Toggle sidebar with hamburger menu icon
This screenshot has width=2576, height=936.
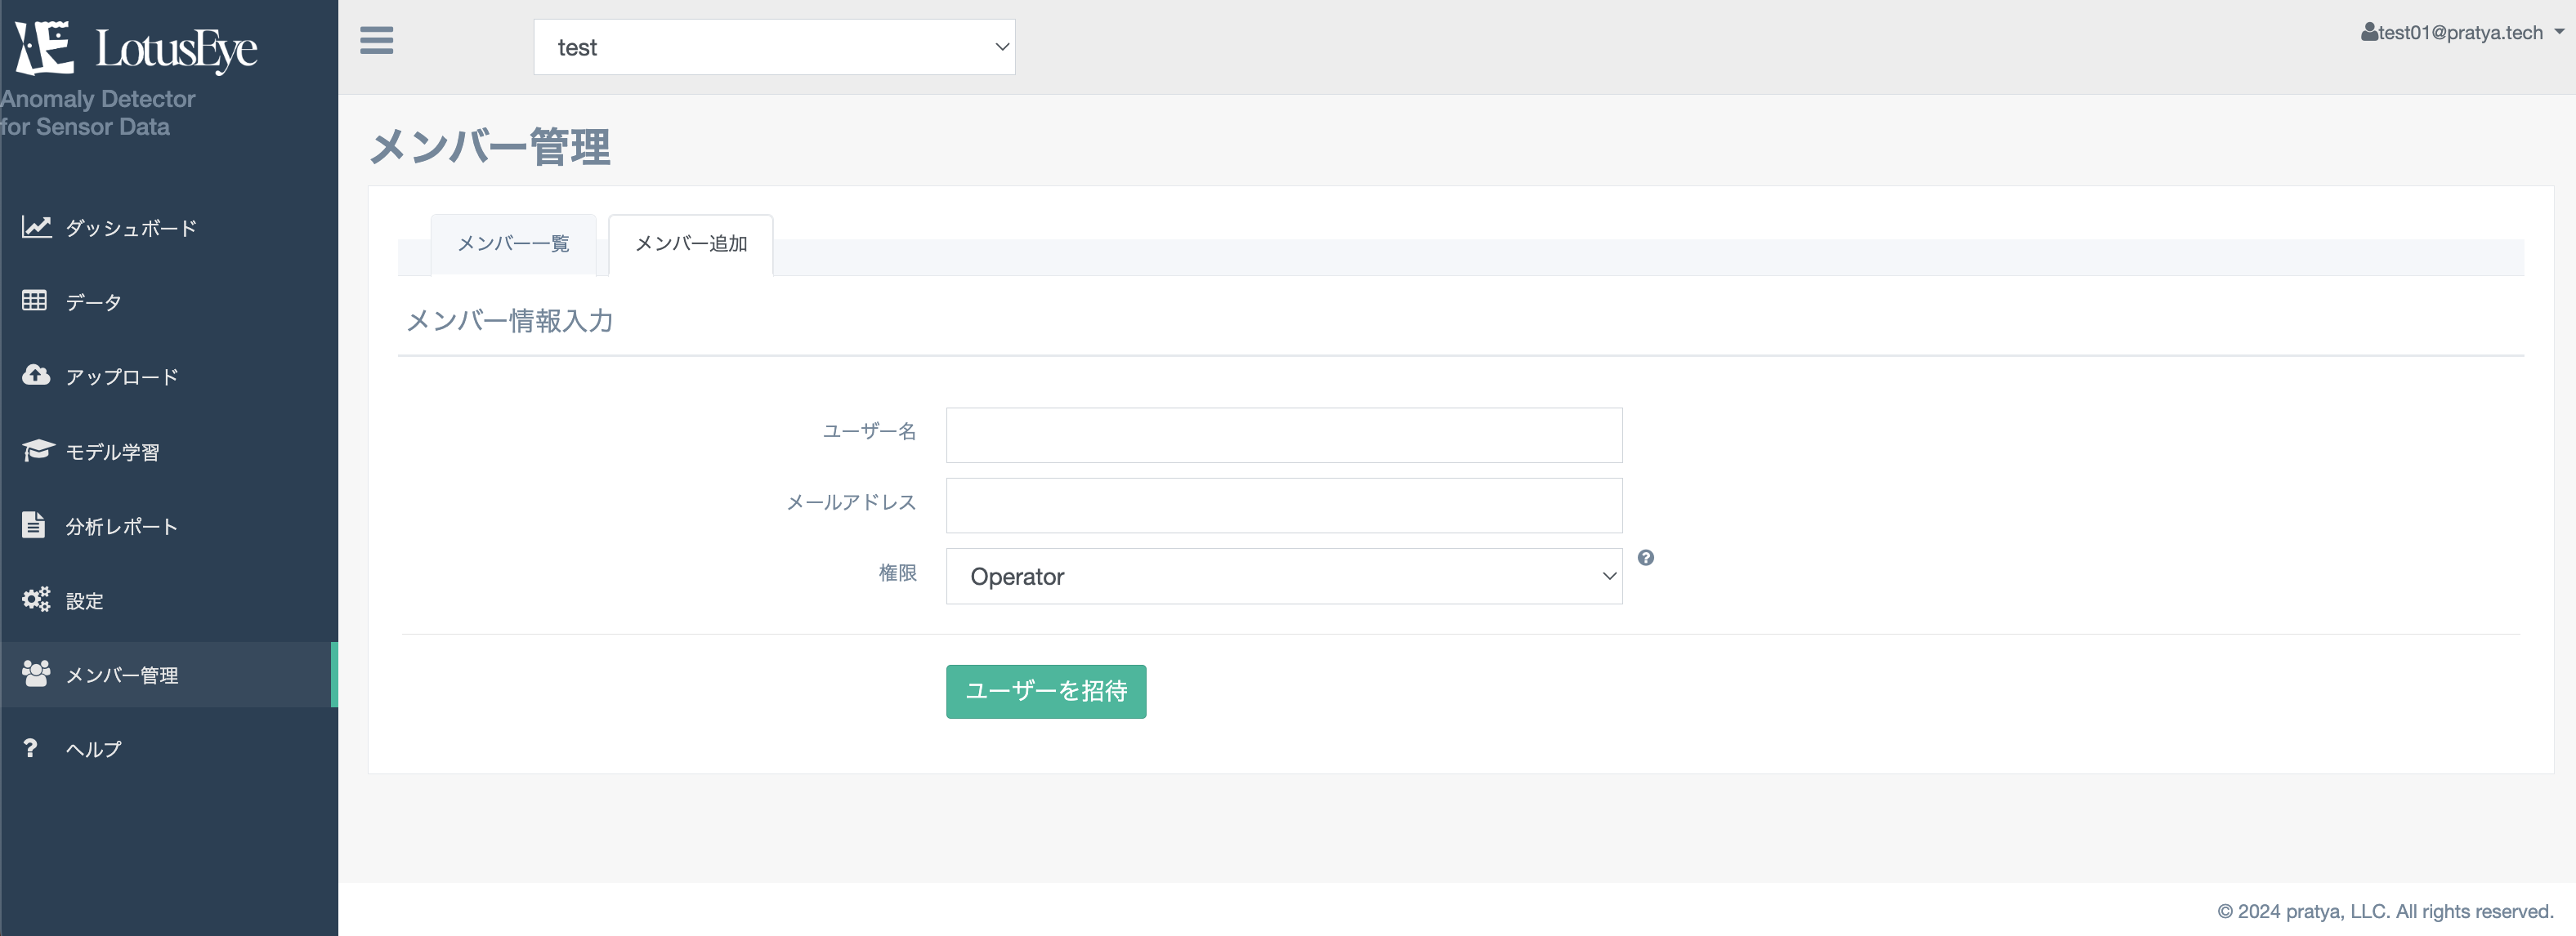[x=376, y=40]
